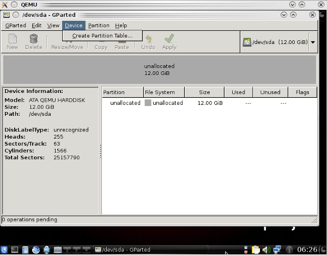
Task: Open the GParted menu
Action: pos(16,26)
